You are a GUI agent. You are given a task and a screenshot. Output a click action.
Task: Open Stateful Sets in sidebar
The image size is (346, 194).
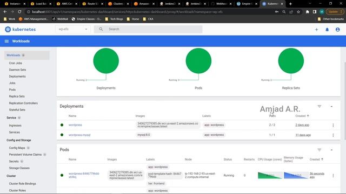tap(17, 110)
